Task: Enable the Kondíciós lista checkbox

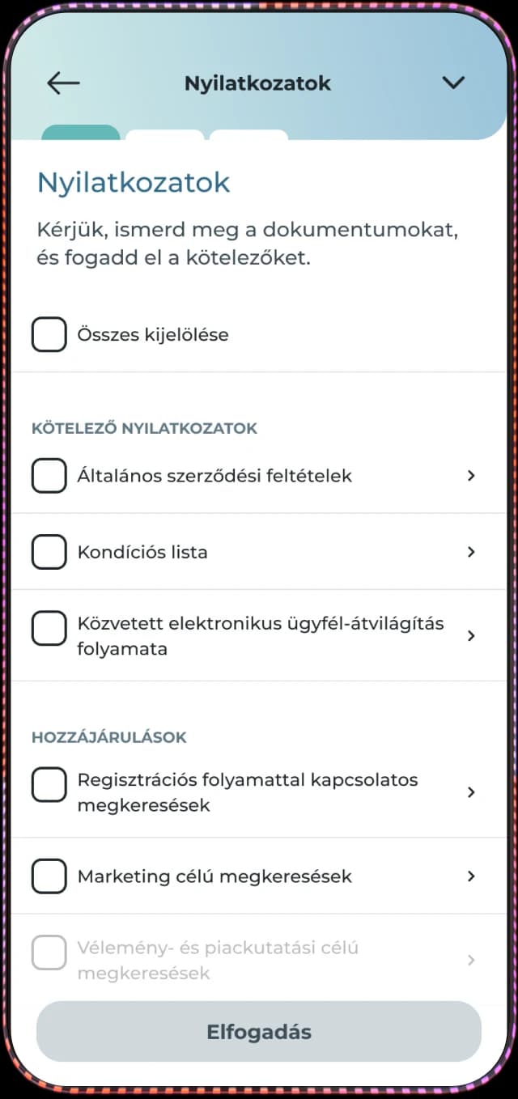Action: 49,552
